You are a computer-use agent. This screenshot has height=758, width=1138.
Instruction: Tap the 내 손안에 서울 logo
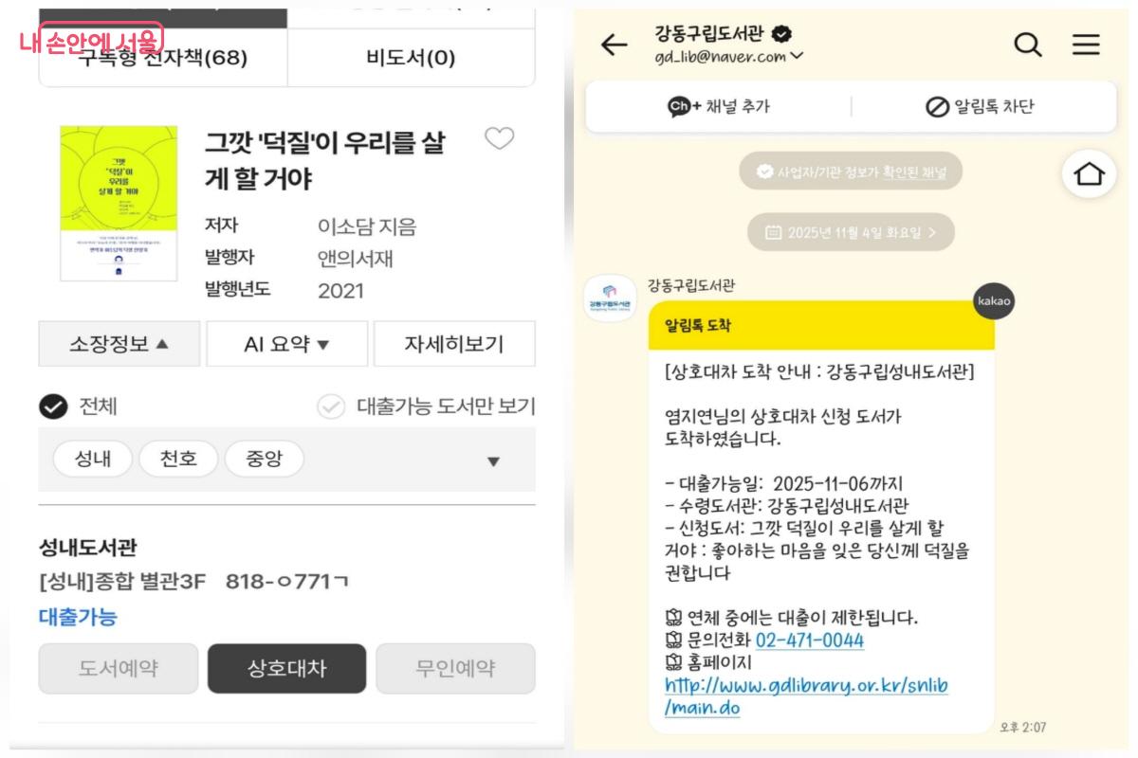[x=91, y=39]
